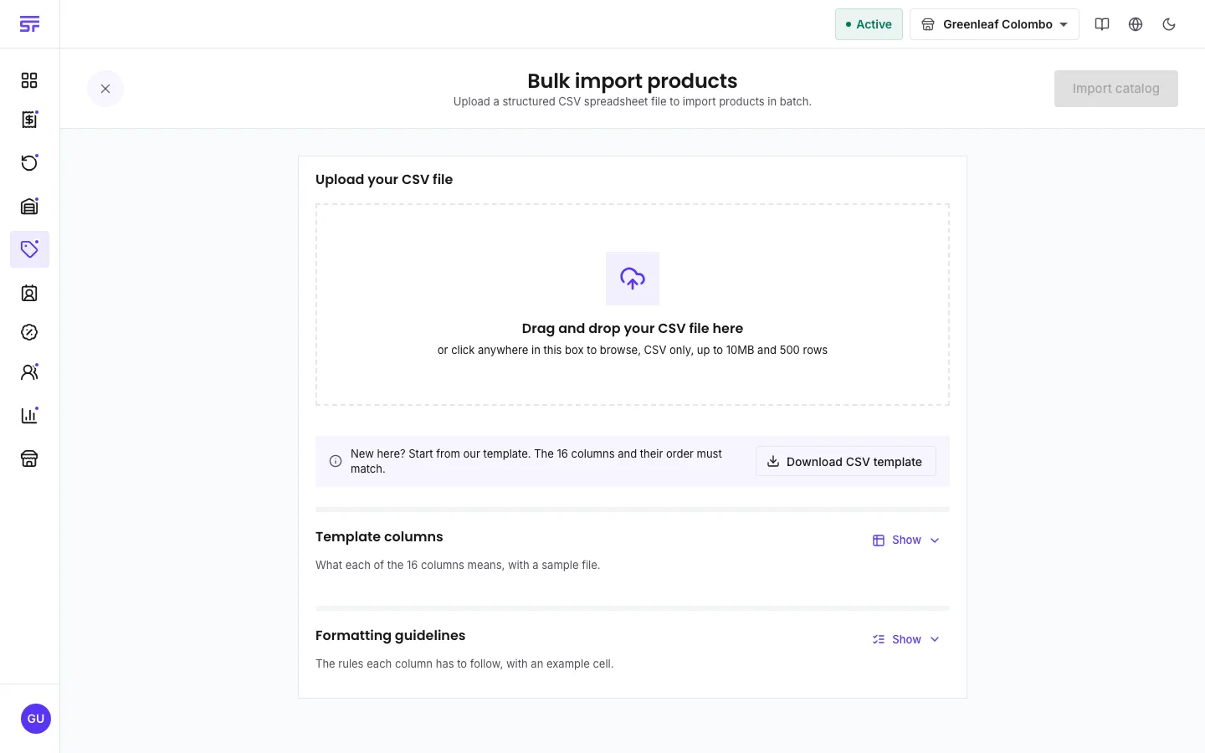Viewport: 1205px width, 753px height.
Task: Click the Download CSV template button
Action: click(x=845, y=462)
